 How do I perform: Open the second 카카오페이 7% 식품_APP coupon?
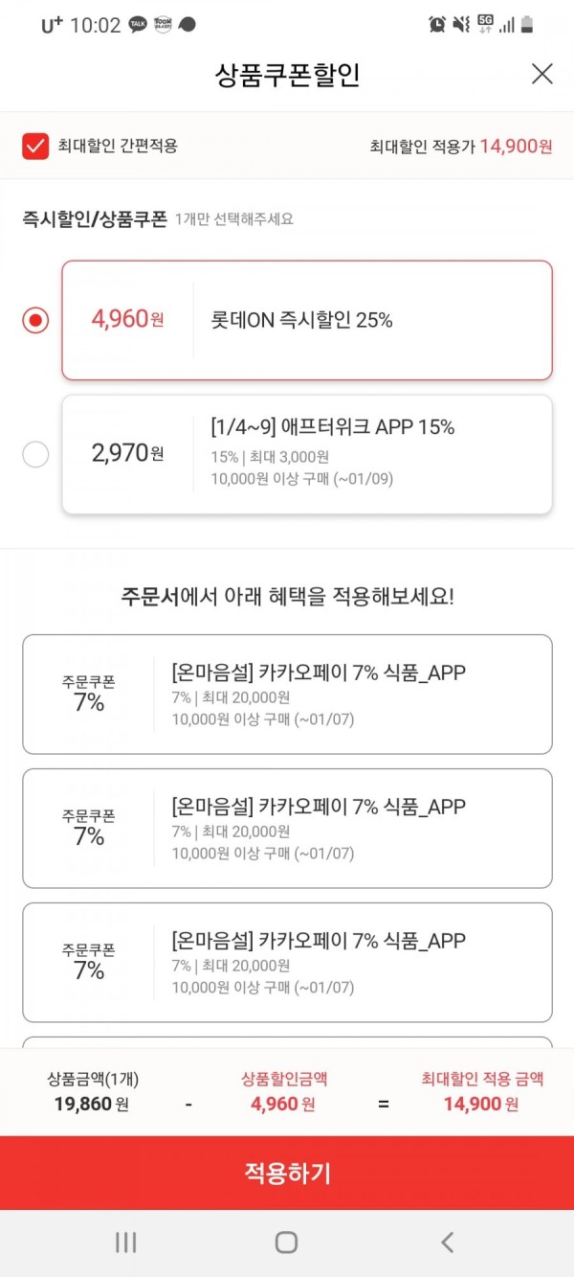287,829
